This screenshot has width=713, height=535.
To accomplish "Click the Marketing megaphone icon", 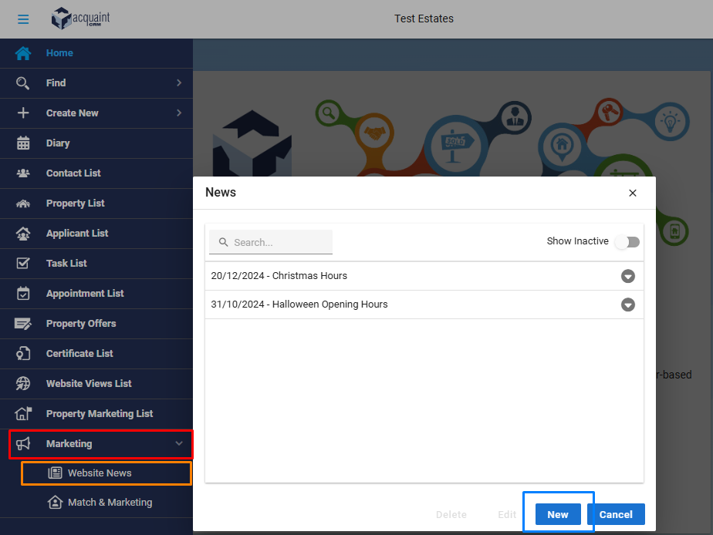I will [x=23, y=444].
